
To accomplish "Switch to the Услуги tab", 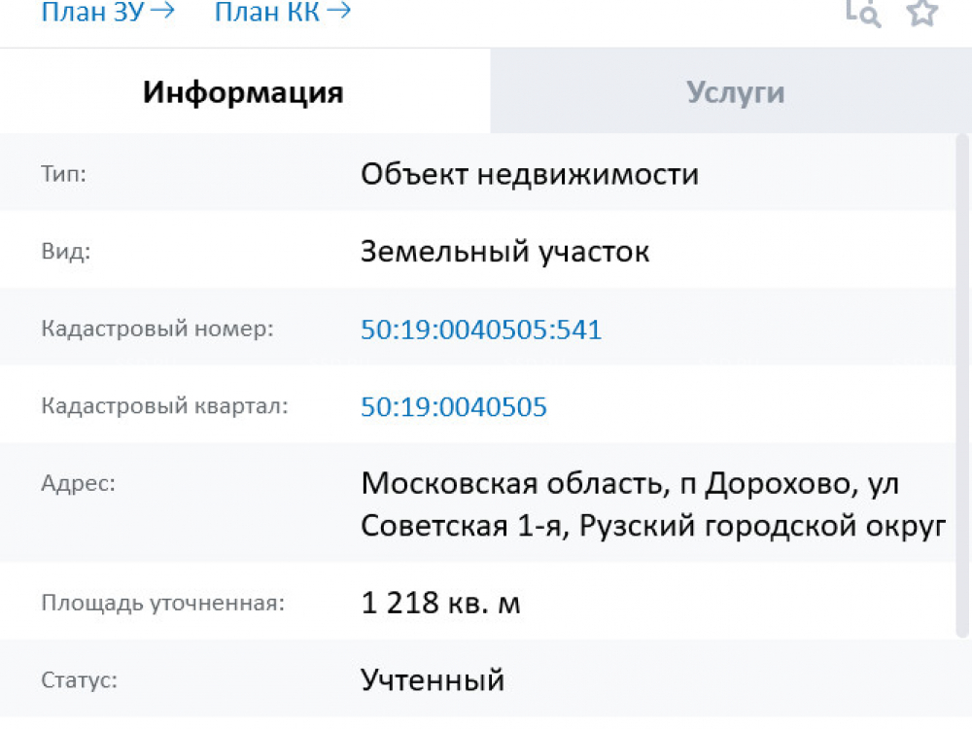I will coord(735,92).
